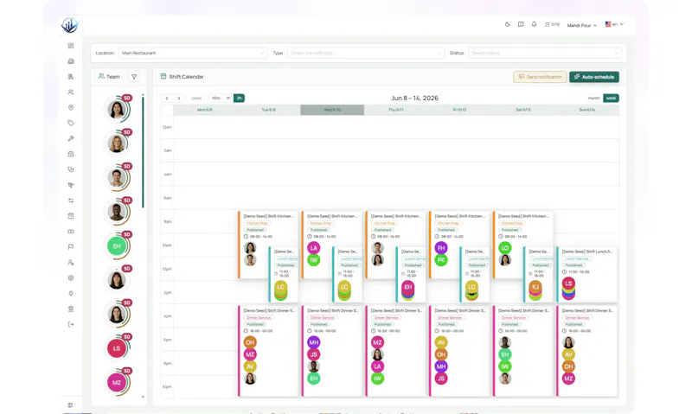Open the money bill icon in sidebar
Viewport: 692px width, 414px height.
(x=71, y=232)
